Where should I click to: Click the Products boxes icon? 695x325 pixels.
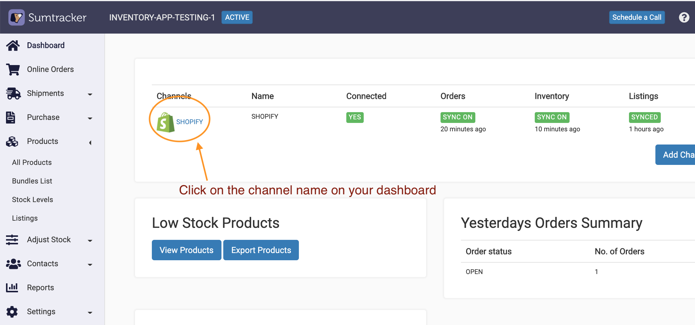click(12, 142)
